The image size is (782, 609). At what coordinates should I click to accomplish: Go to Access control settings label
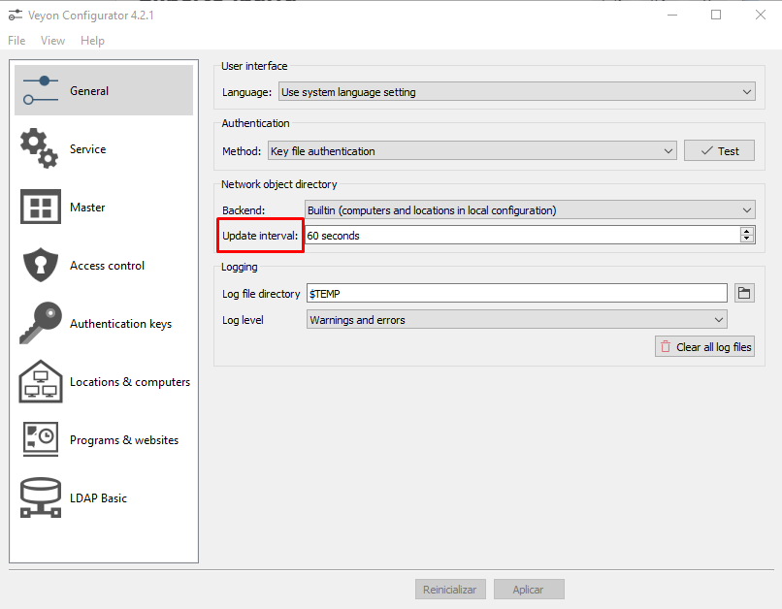pyautogui.click(x=108, y=266)
